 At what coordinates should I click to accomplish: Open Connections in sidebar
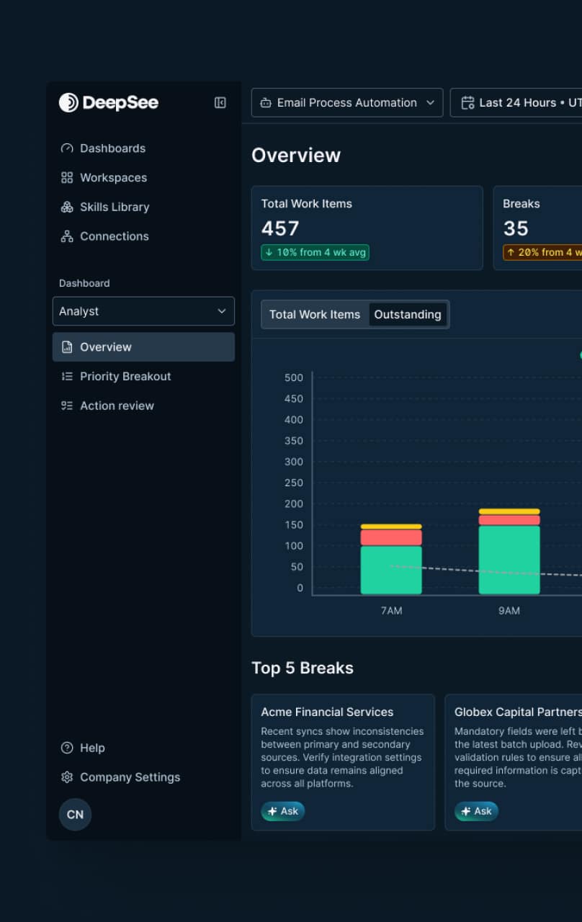143,236
